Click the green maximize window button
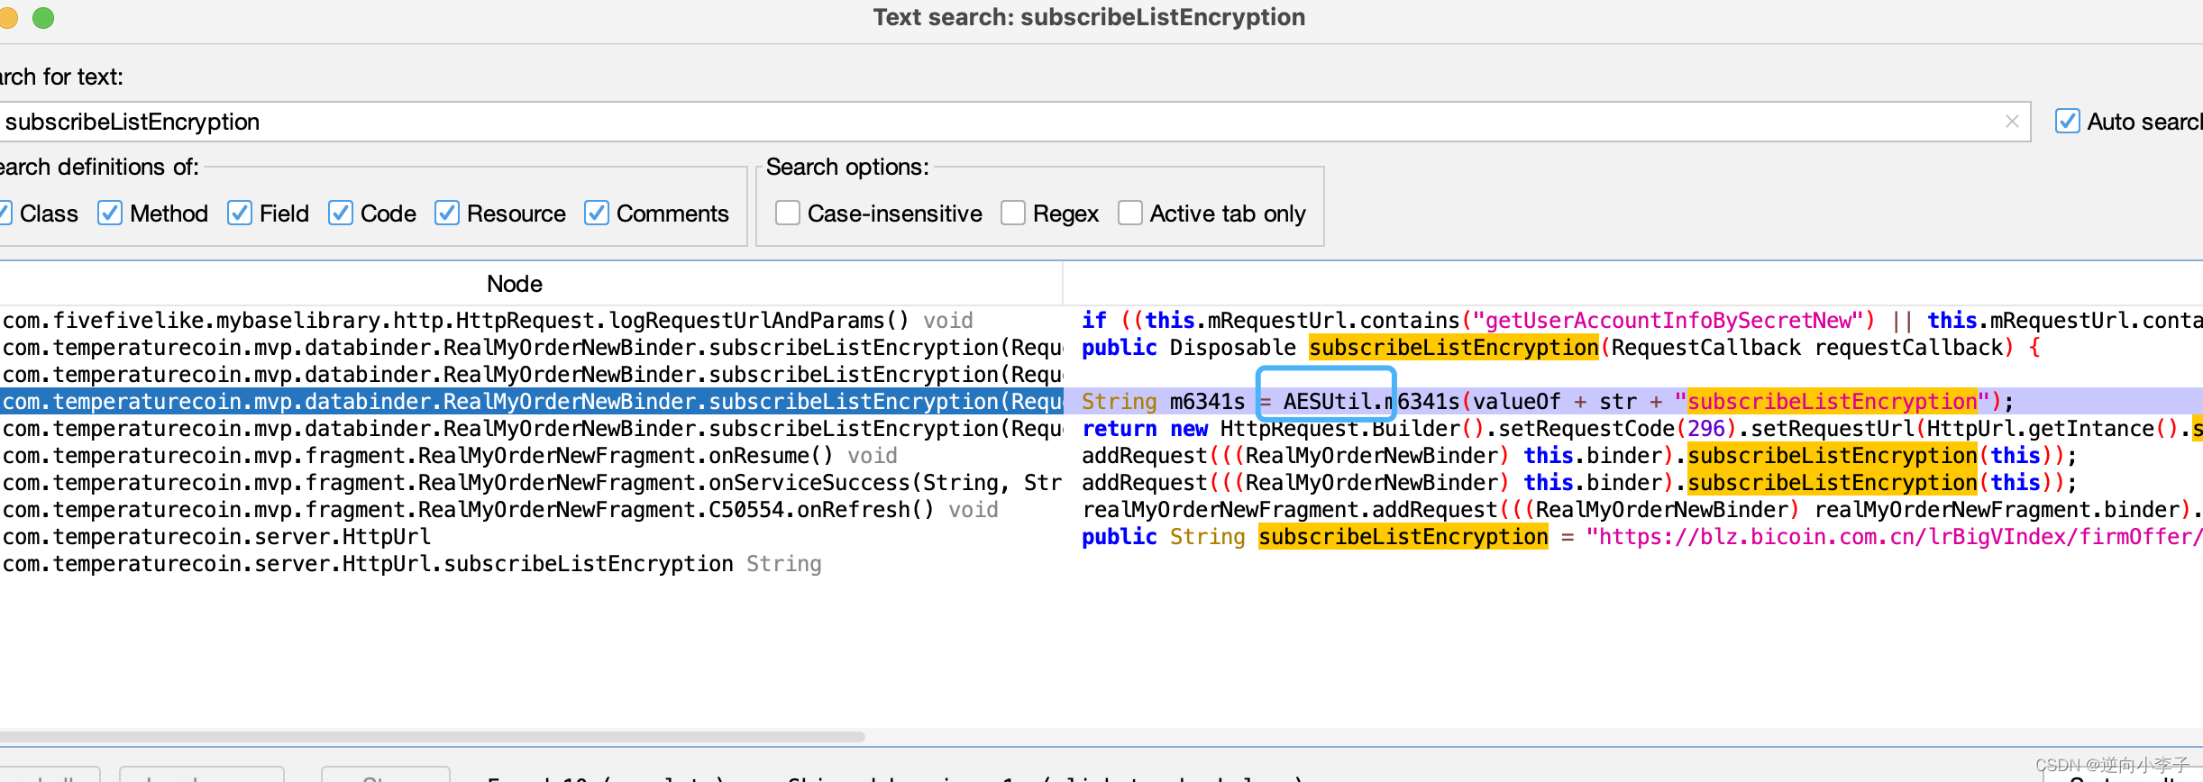Image resolution: width=2203 pixels, height=782 pixels. click(x=42, y=17)
